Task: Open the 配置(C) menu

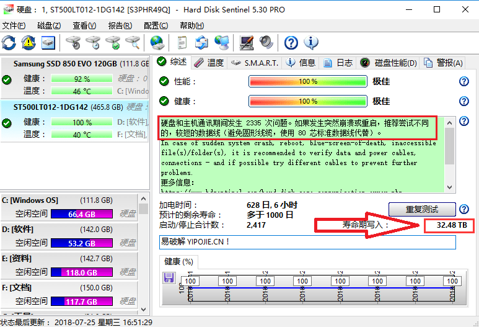Action: pos(156,25)
